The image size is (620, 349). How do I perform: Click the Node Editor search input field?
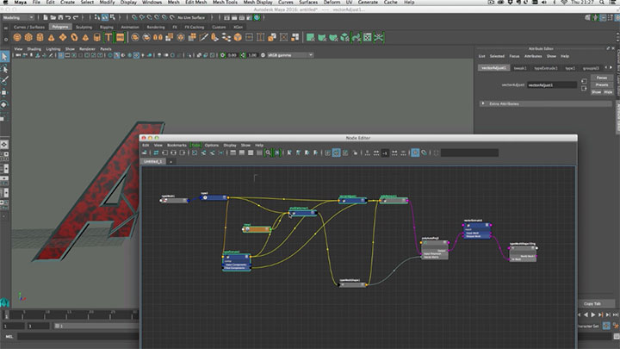coord(469,153)
